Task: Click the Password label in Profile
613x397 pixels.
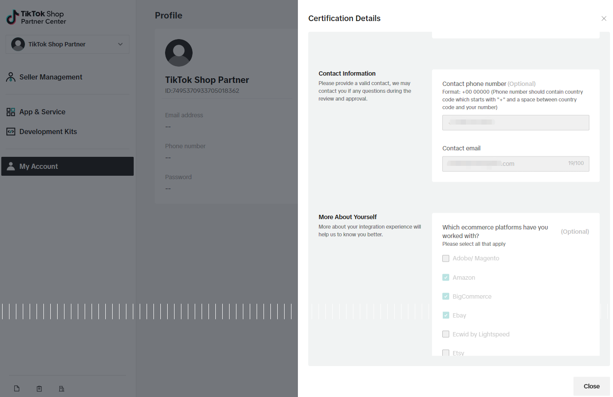Action: click(178, 177)
